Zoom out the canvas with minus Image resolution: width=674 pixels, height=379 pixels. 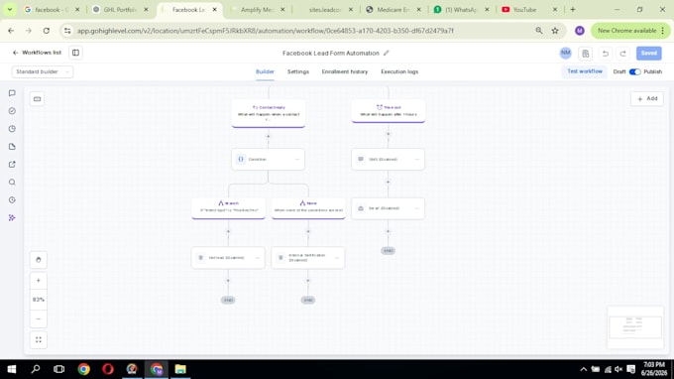point(39,318)
